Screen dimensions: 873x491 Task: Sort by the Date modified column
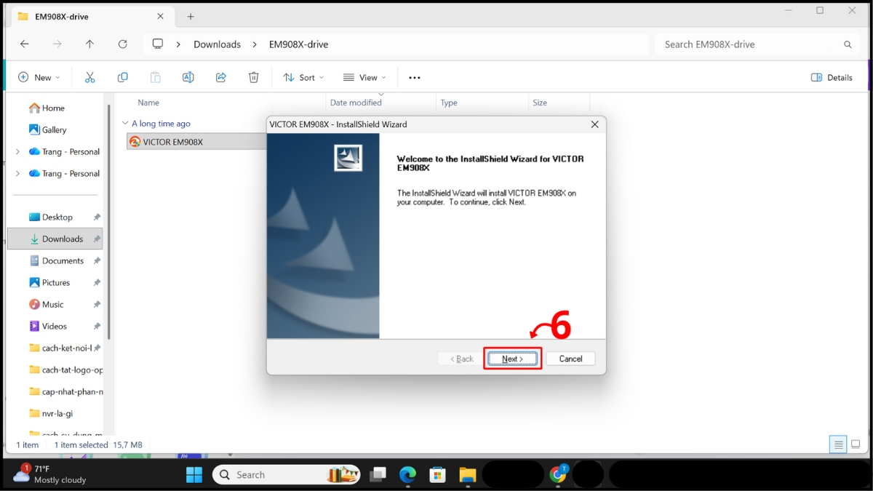coord(356,103)
